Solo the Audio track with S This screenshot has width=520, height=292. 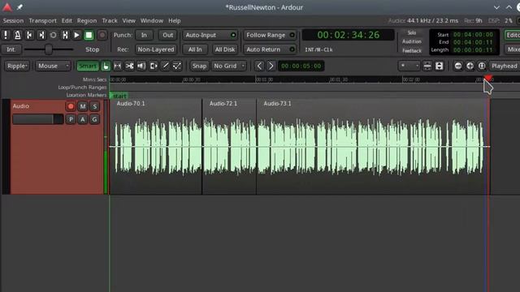[94, 106]
